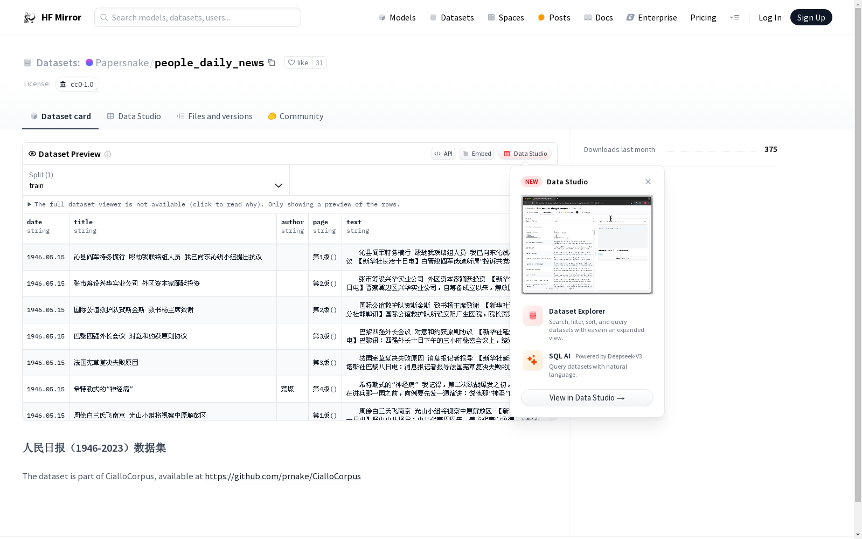Click the Embed button

(477, 154)
